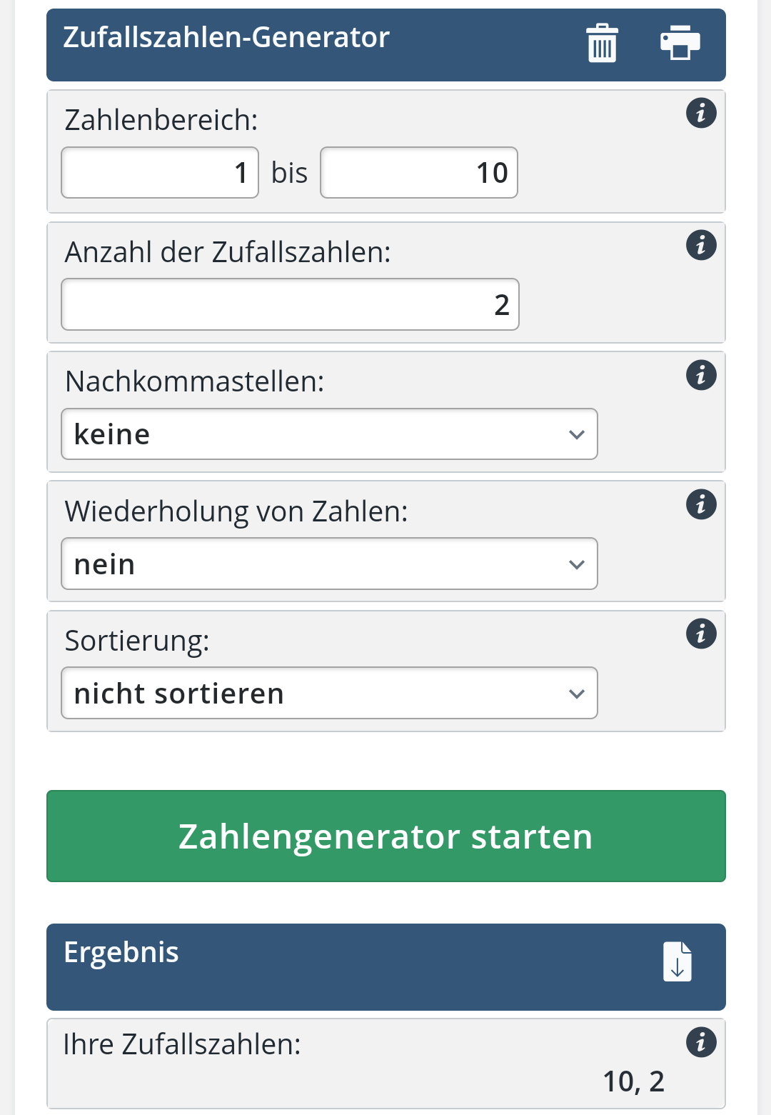771x1115 pixels.
Task: Focus the range start field showing 1
Action: [160, 173]
